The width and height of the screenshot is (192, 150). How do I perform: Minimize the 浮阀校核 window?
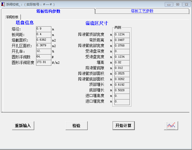pos(169,5)
